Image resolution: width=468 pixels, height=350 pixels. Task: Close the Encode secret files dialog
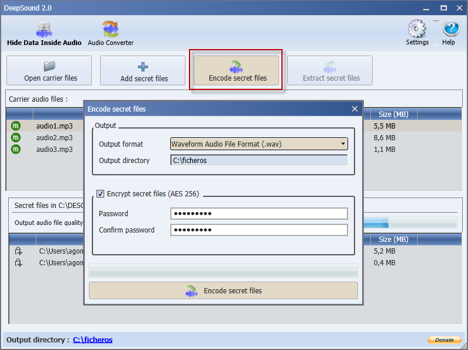(355, 109)
